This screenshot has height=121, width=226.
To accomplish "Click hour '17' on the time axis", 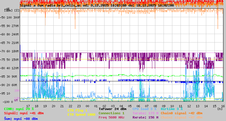I will (28, 106).
